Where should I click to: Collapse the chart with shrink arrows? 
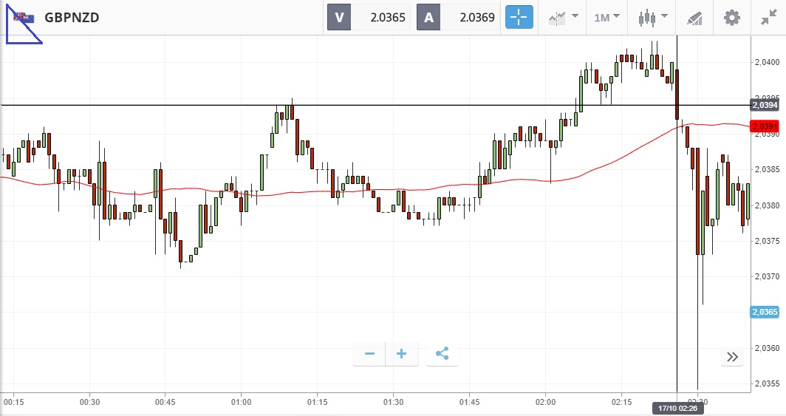(768, 17)
